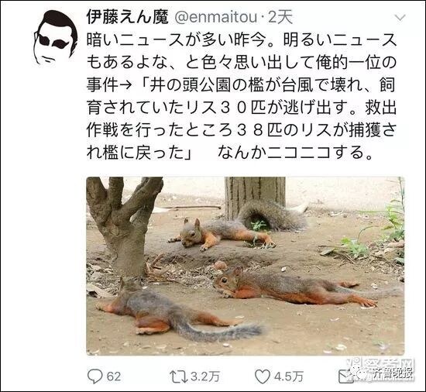Select the tweet text starting with 暗いニュース
This screenshot has height=392, width=426.
point(242,96)
